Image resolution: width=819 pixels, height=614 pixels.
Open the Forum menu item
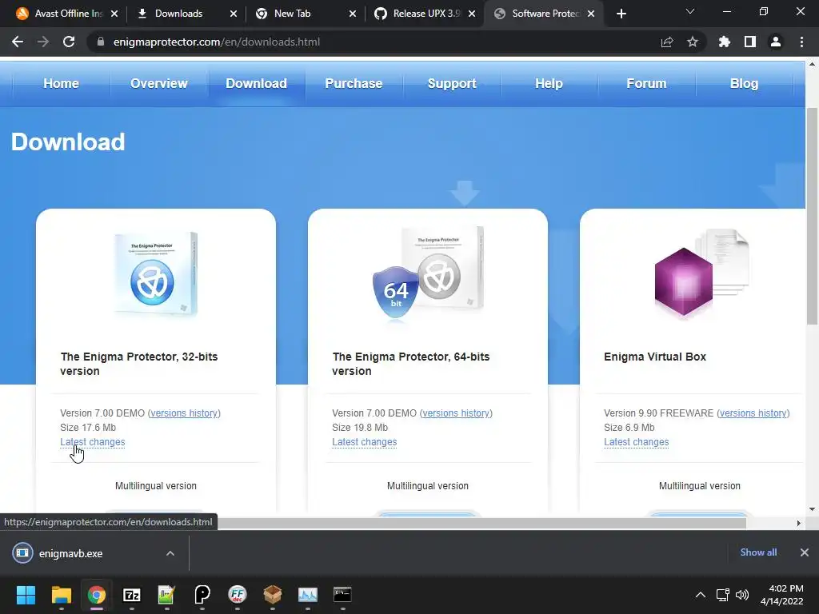click(646, 83)
